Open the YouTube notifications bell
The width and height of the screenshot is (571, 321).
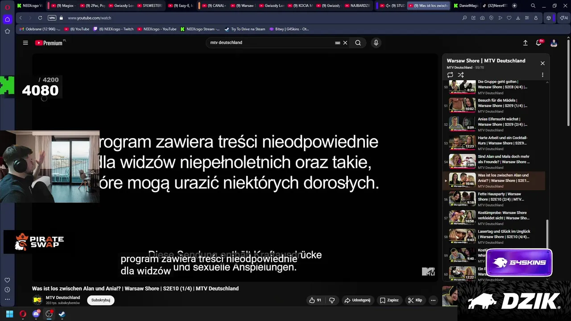click(x=539, y=43)
